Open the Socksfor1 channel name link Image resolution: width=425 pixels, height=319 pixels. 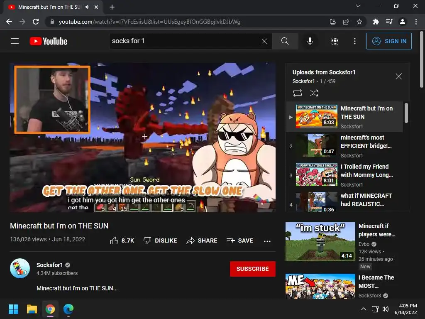point(50,265)
